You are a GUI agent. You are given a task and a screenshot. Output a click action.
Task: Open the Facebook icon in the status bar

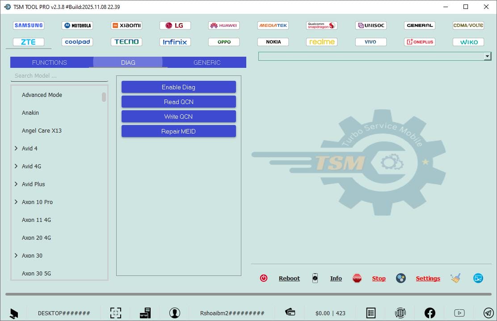430,313
